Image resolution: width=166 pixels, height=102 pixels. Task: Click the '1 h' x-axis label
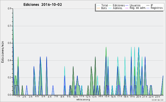coord(18,96)
